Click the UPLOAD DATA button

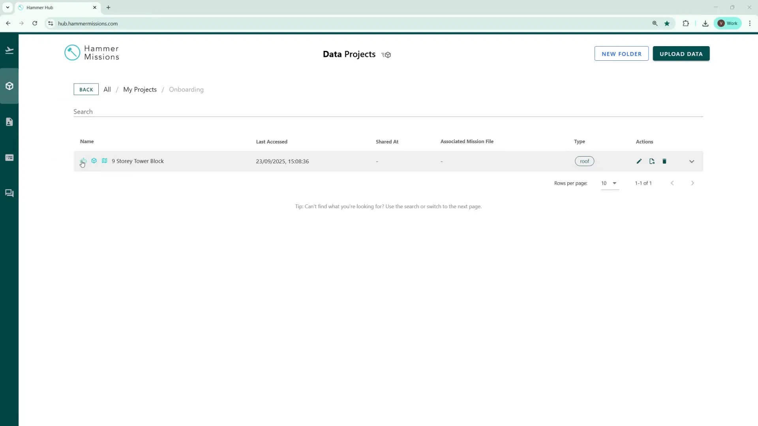pos(681,54)
